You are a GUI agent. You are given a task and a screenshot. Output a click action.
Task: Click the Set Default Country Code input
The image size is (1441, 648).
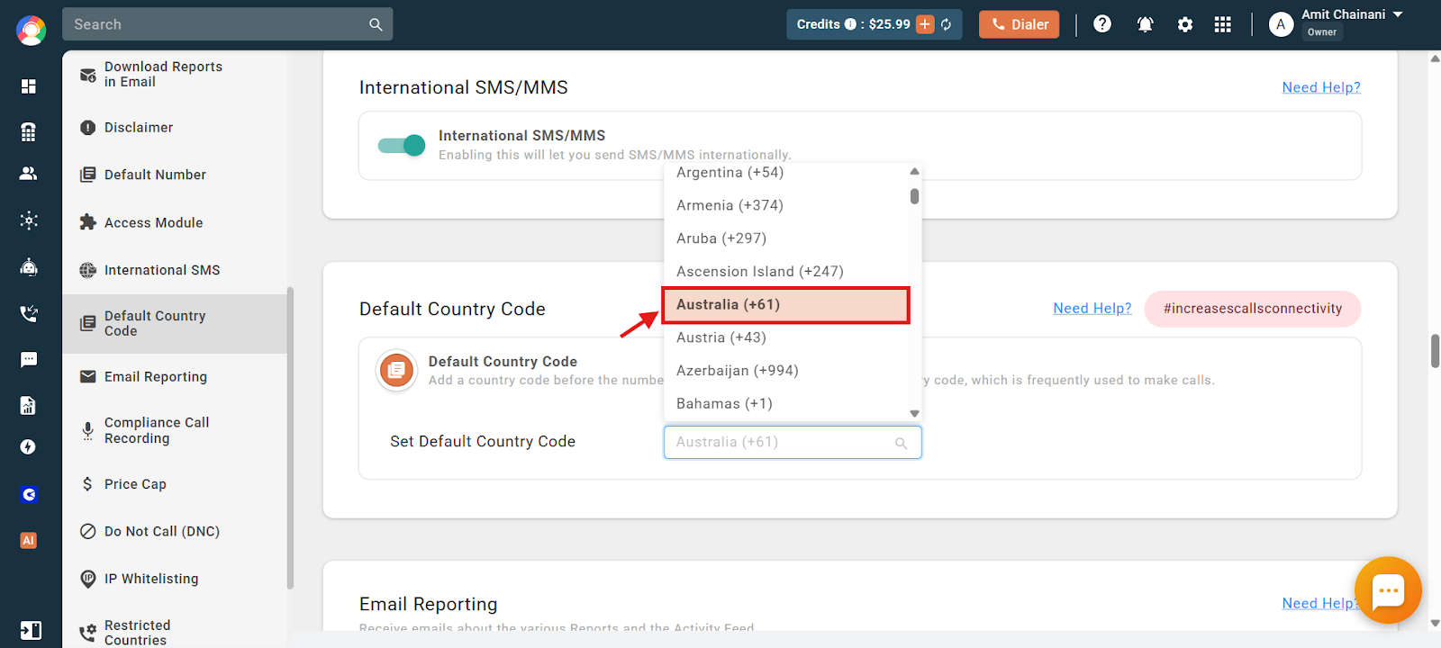tap(793, 443)
